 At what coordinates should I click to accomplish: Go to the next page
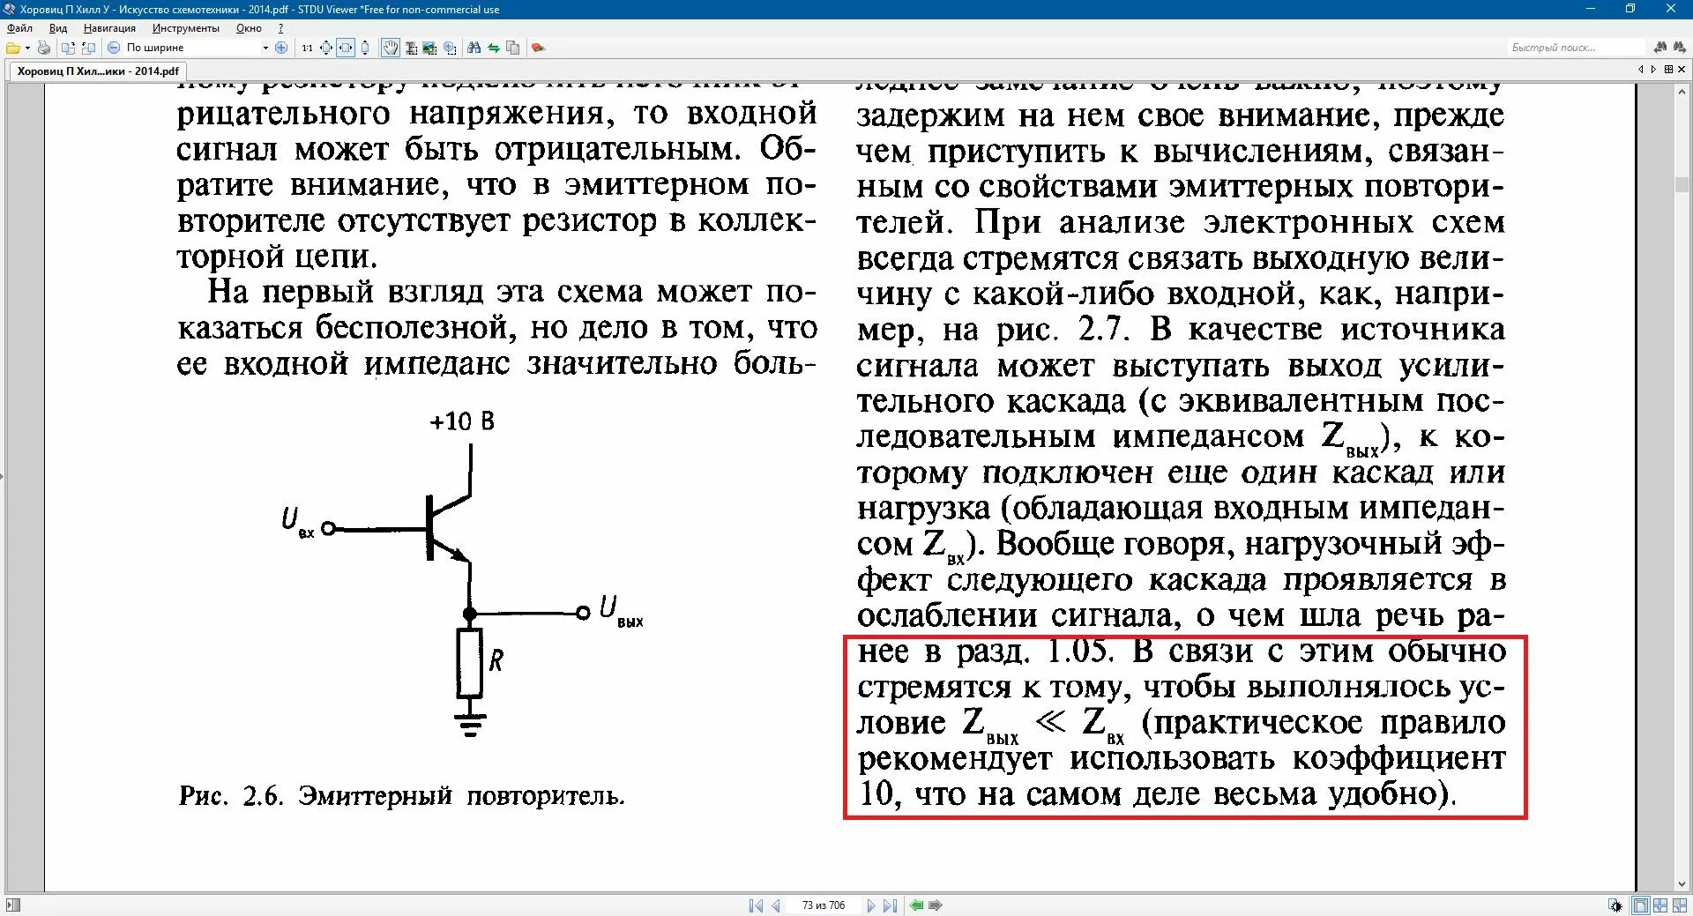pyautogui.click(x=871, y=905)
